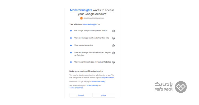
Task: Open MonsterInsights link in 'This will allow'
Action: (90, 24)
